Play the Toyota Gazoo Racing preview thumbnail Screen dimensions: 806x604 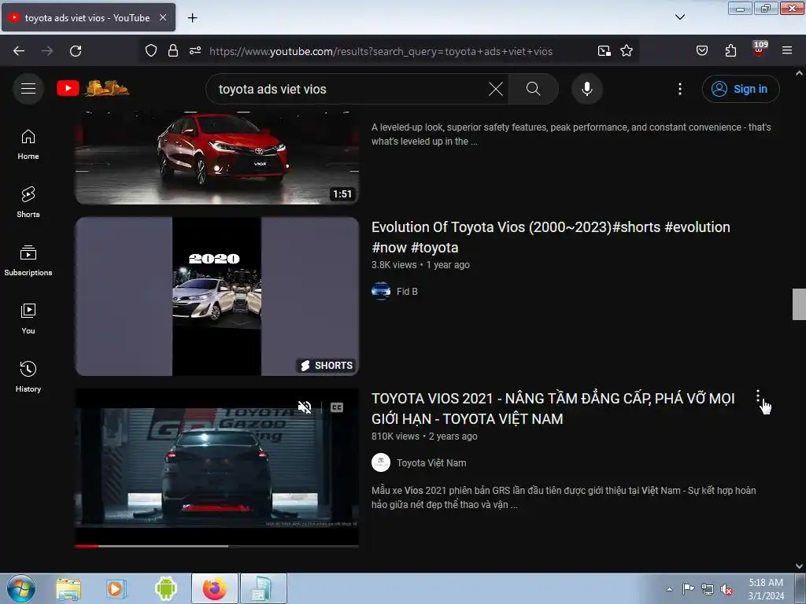point(217,466)
